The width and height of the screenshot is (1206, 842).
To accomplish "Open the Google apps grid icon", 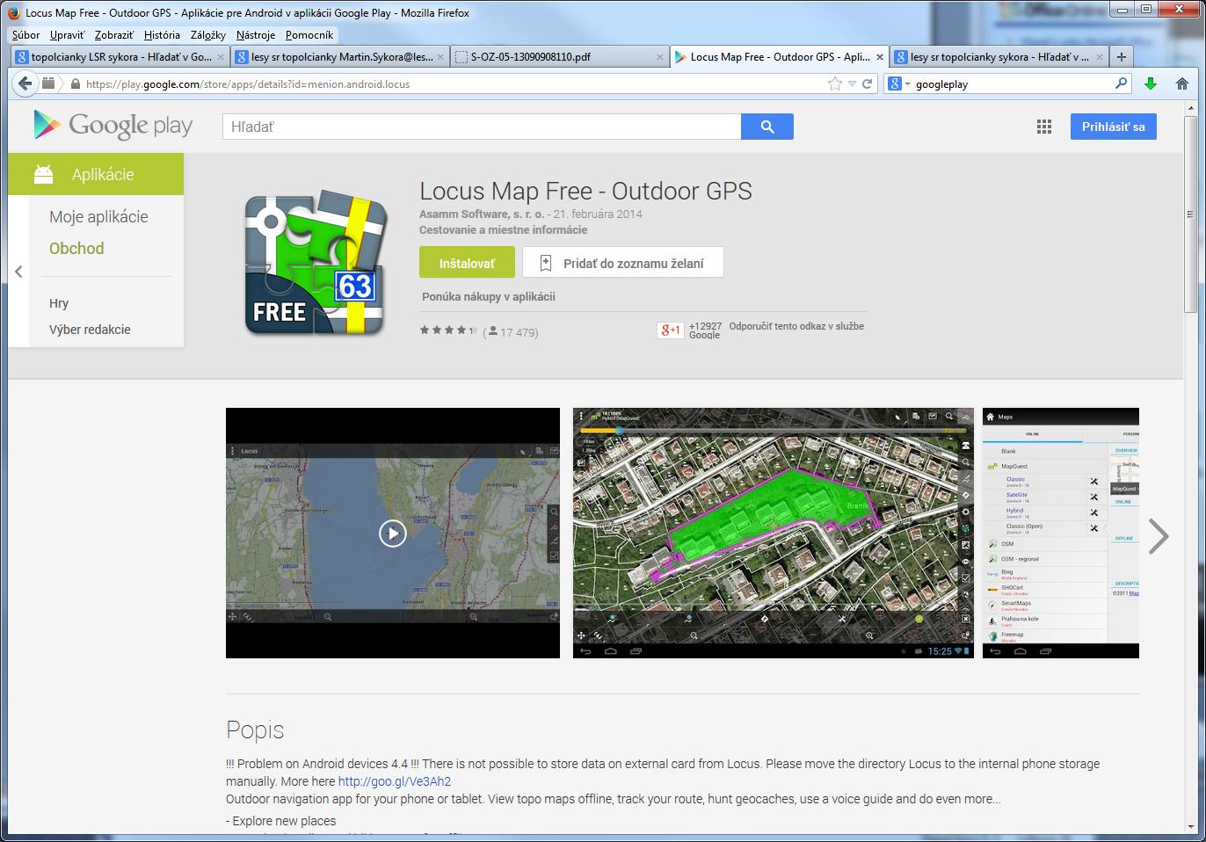I will (x=1044, y=127).
